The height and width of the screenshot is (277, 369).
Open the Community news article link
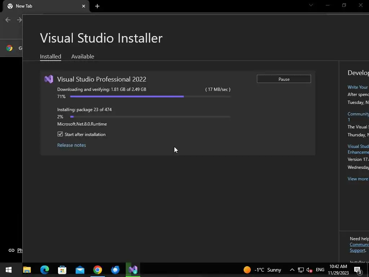[x=358, y=116]
